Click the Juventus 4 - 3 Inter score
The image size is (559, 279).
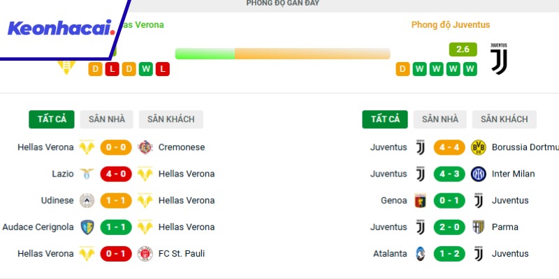coord(449,174)
